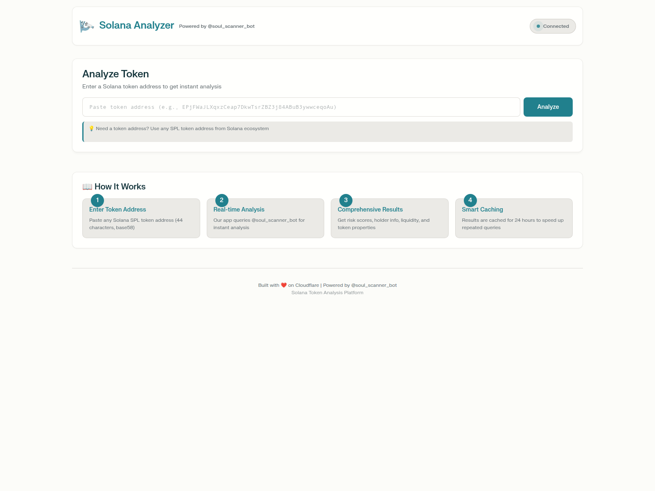The image size is (655, 491).
Task: Click 'Solana Token Analysis Platform' footer text
Action: [x=327, y=293]
